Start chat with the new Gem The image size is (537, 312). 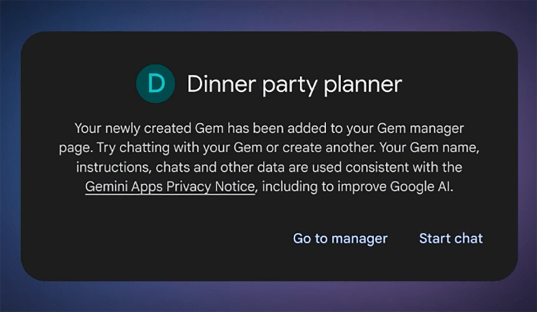[451, 238]
